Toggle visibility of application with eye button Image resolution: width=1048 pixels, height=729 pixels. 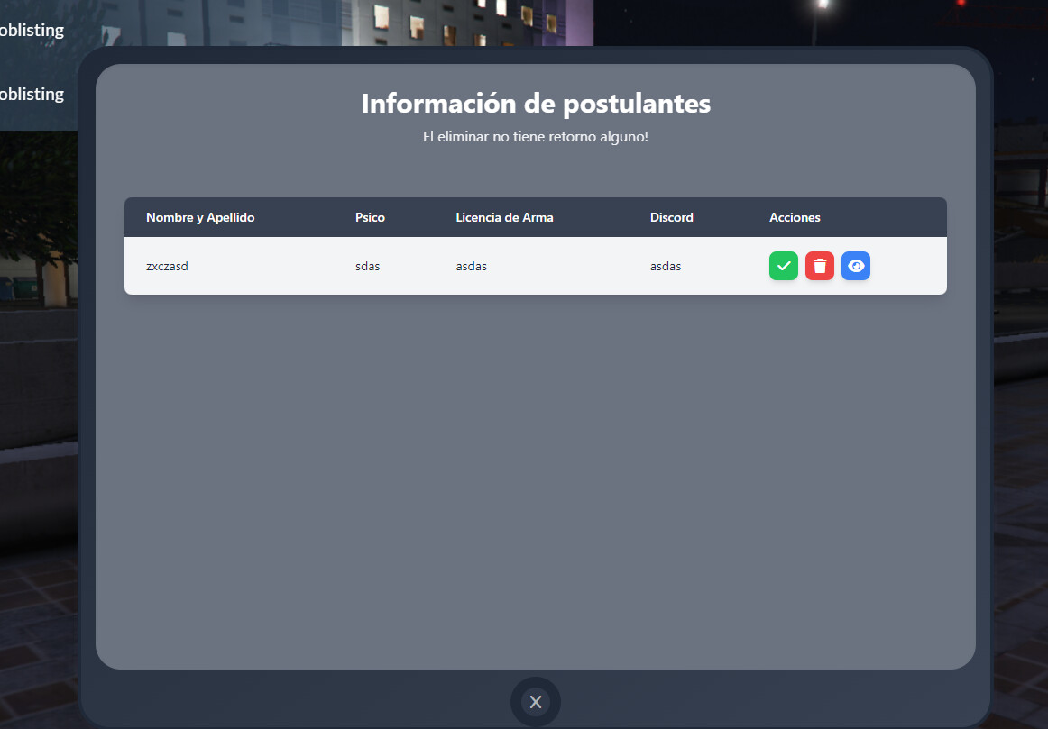pos(856,266)
